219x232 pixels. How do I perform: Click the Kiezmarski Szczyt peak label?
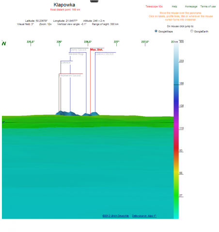70,75
